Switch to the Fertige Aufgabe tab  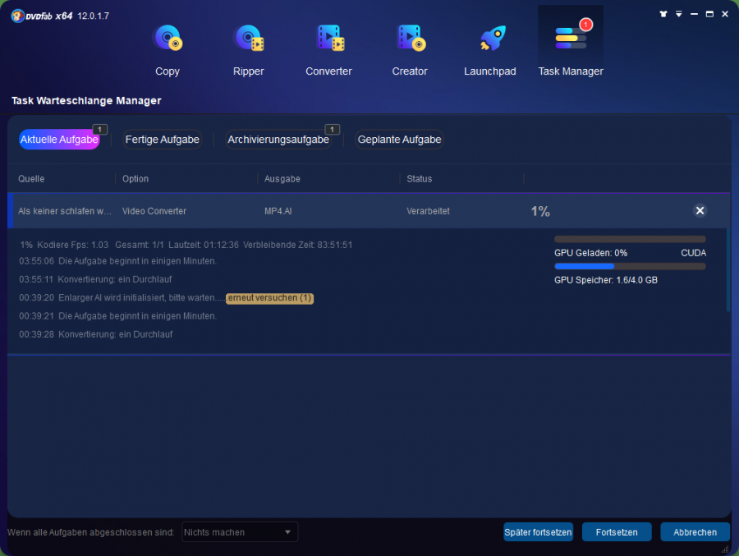pyautogui.click(x=162, y=140)
